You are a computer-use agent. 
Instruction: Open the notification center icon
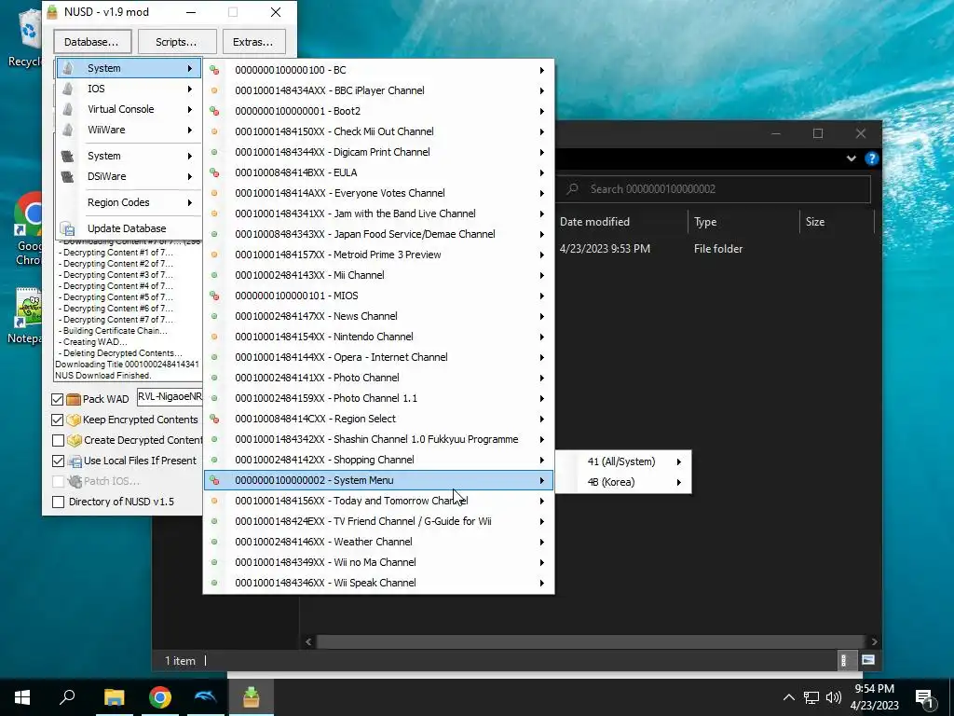pyautogui.click(x=925, y=697)
